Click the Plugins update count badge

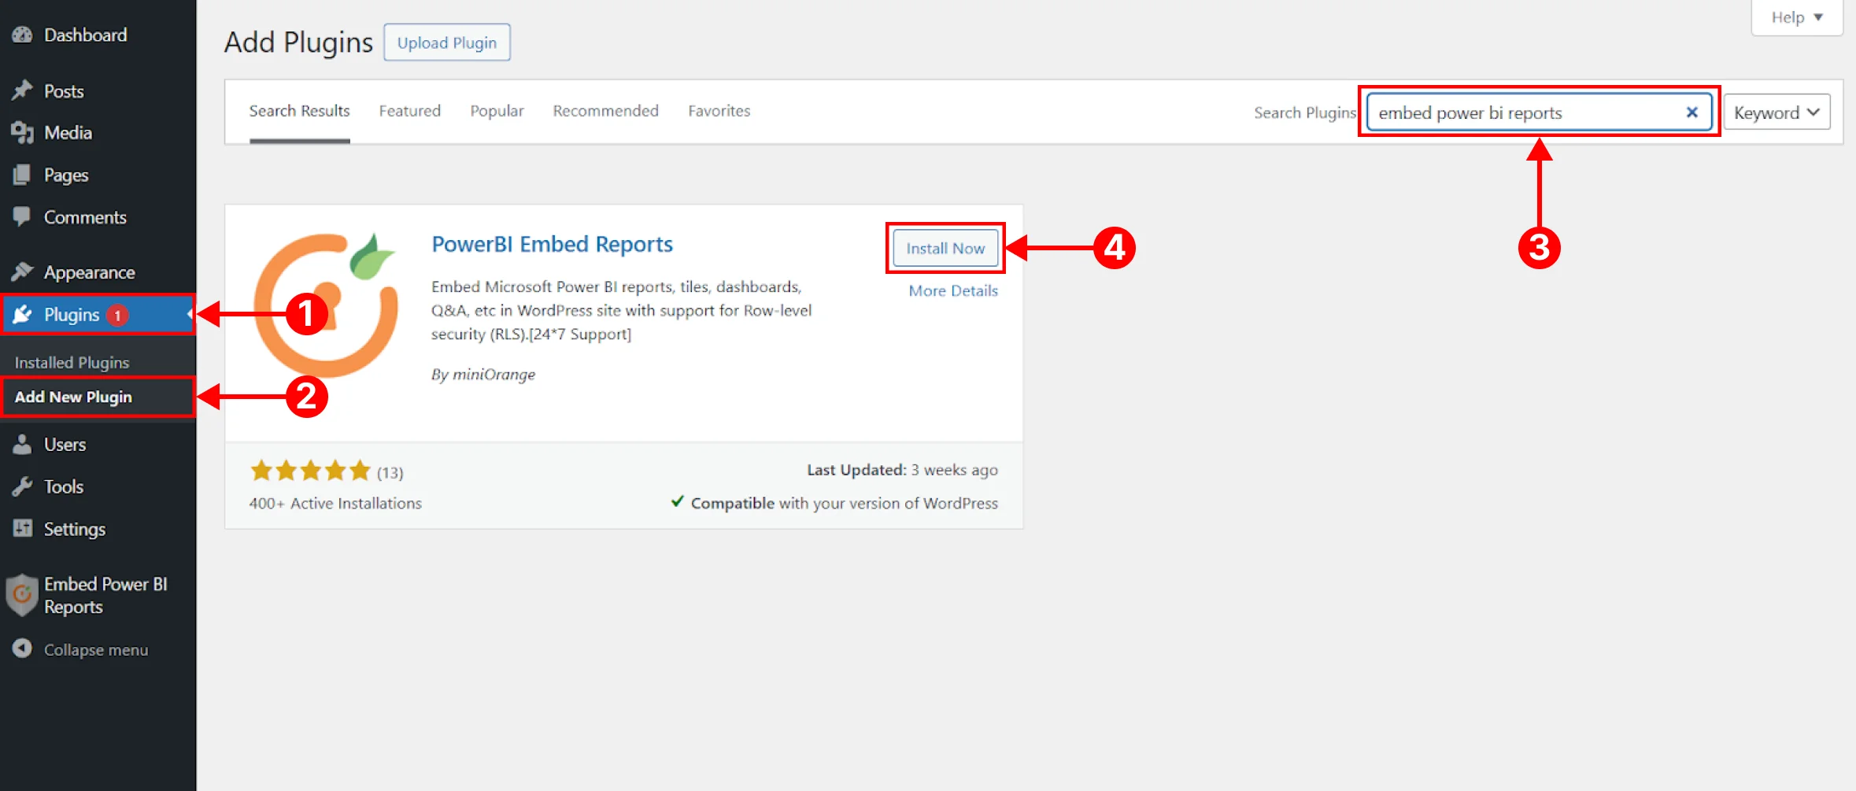coord(117,315)
